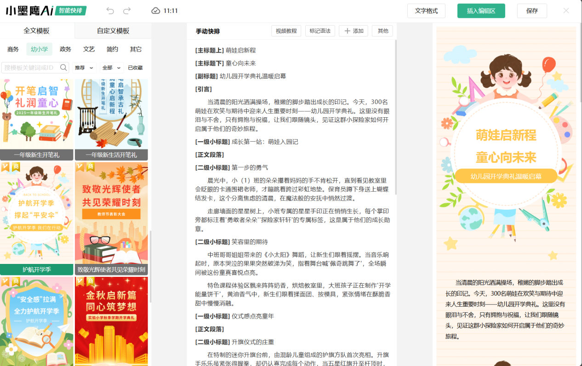
Task: Click the template list vertical scrollbar
Action: click(150, 266)
